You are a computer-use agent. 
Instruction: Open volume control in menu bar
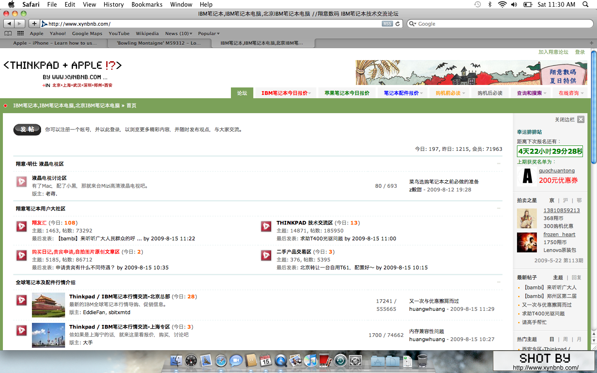pyautogui.click(x=514, y=4)
